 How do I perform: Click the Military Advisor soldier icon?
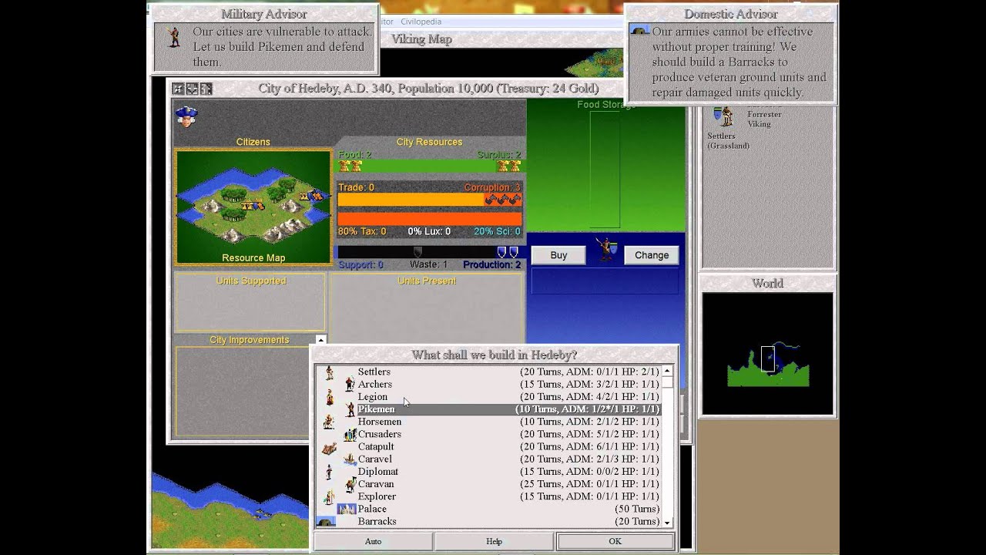[174, 37]
